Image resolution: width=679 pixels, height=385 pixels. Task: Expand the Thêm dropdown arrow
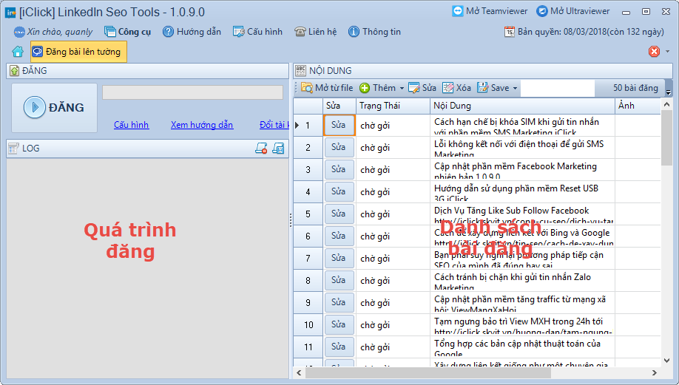402,88
